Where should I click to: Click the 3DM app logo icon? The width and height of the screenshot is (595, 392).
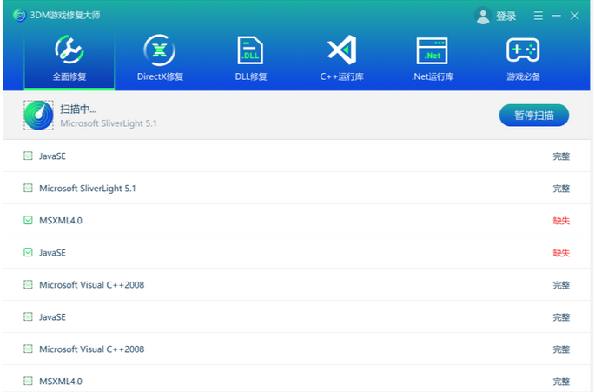[19, 15]
